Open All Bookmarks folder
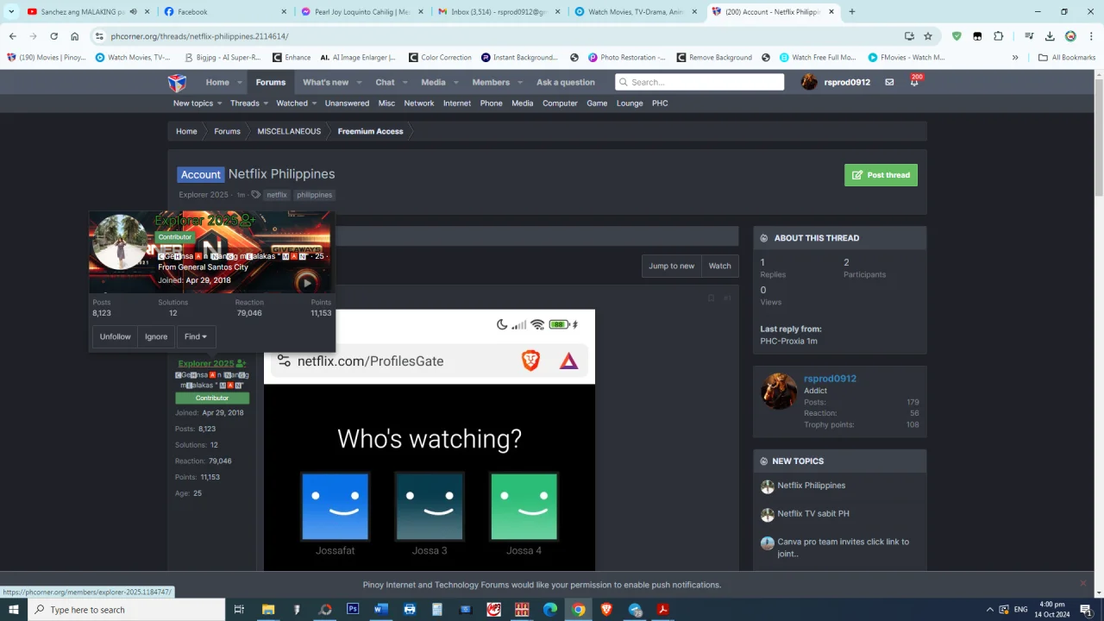The width and height of the screenshot is (1104, 621). coord(1067,58)
